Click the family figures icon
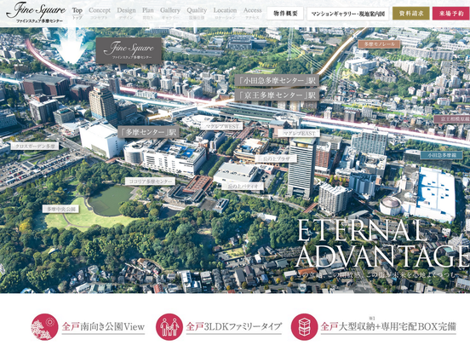 point(169,327)
